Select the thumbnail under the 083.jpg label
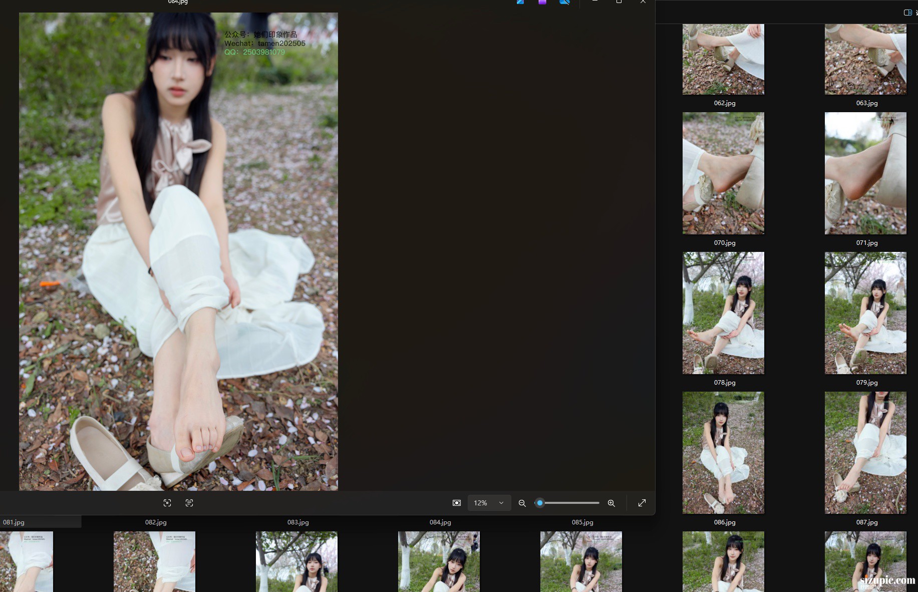Screen dimensions: 918x592 [x=296, y=561]
